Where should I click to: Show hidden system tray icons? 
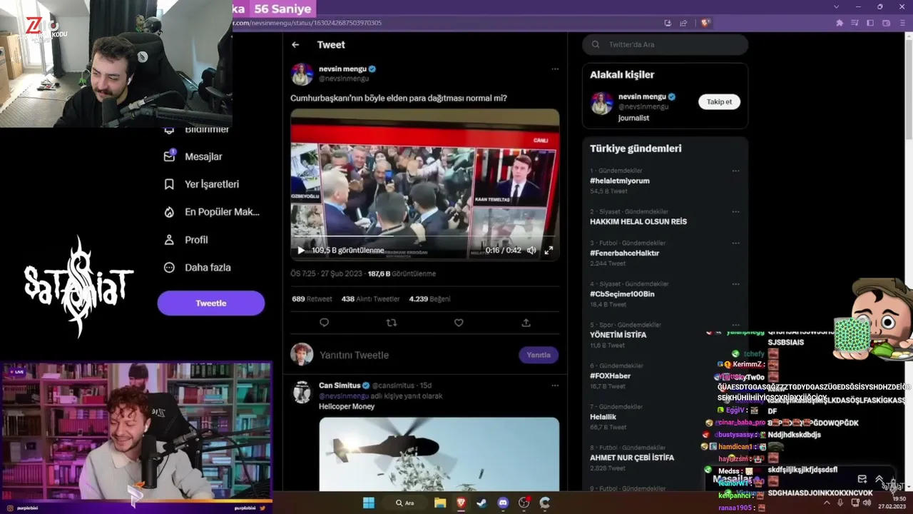coord(827,503)
